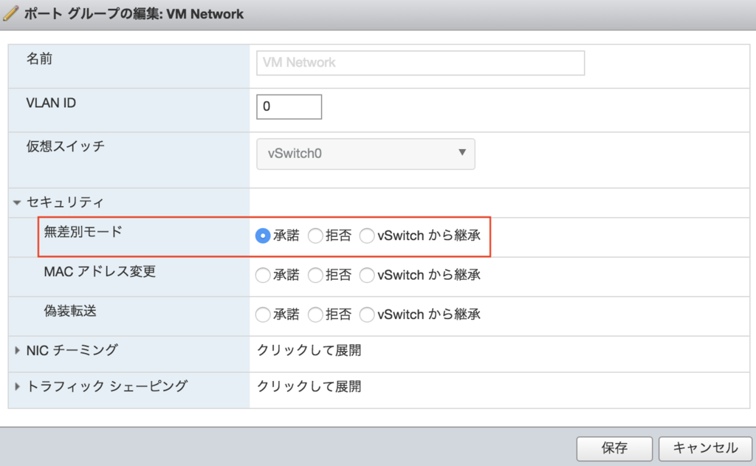Collapse the セキュリティ section triangle
This screenshot has width=756, height=466.
[17, 202]
